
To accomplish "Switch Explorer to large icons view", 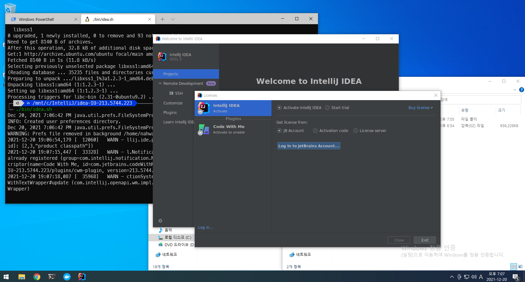I will 520,267.
